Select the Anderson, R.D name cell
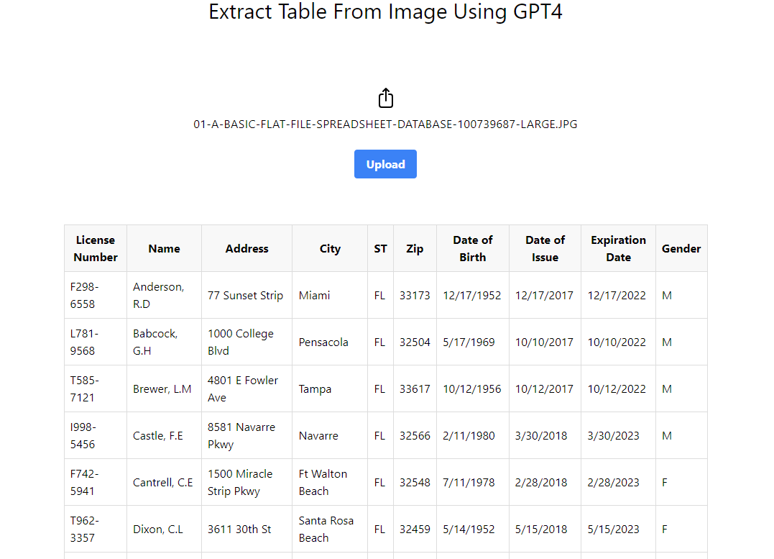The width and height of the screenshot is (774, 559). (159, 295)
